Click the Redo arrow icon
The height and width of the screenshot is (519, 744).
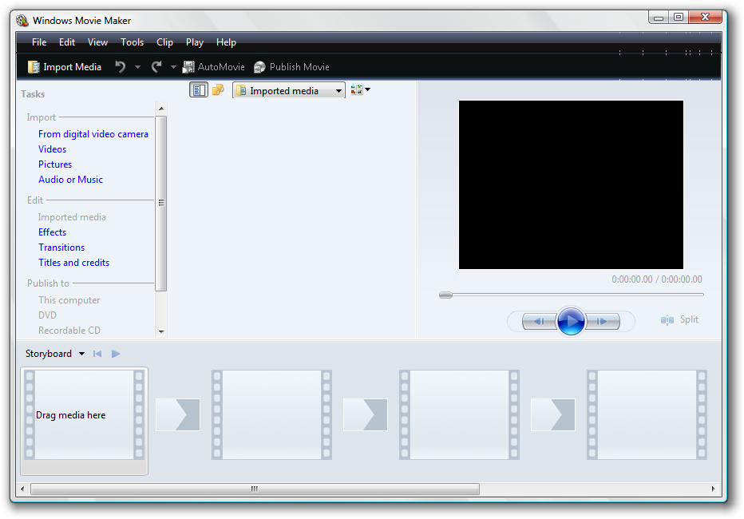point(156,67)
